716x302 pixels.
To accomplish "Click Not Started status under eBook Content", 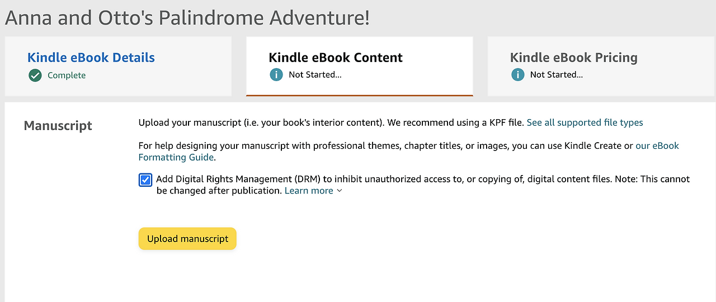I will click(315, 75).
